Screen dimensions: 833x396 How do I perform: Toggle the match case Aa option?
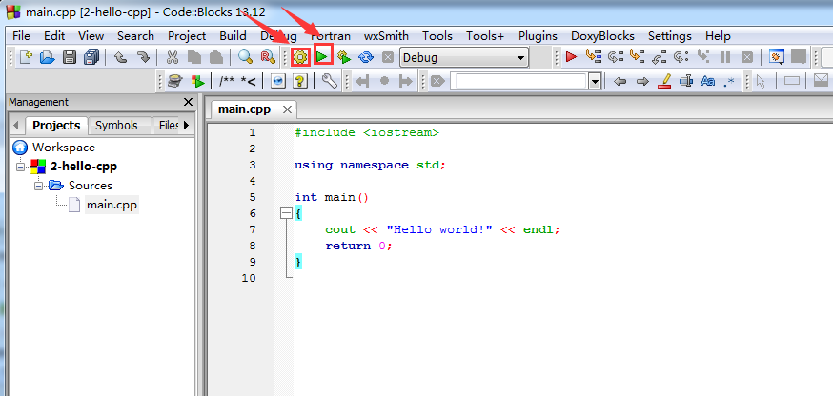click(x=707, y=81)
